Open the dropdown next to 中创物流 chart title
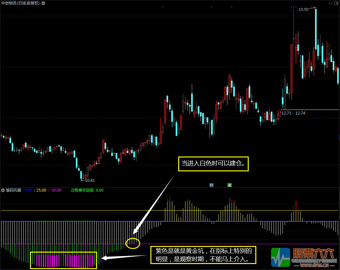Viewport: 340px width, 270px height. [x=43, y=3]
